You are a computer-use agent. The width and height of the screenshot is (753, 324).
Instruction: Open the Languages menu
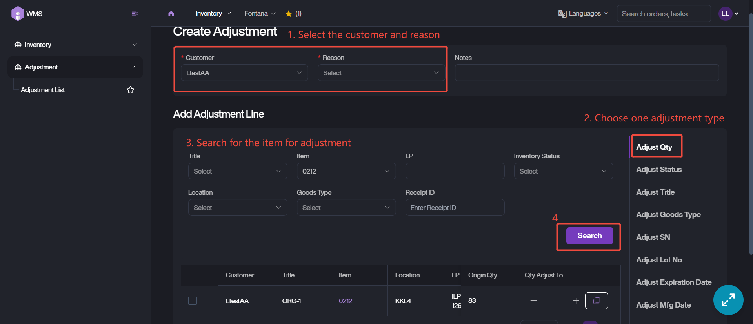coord(583,14)
